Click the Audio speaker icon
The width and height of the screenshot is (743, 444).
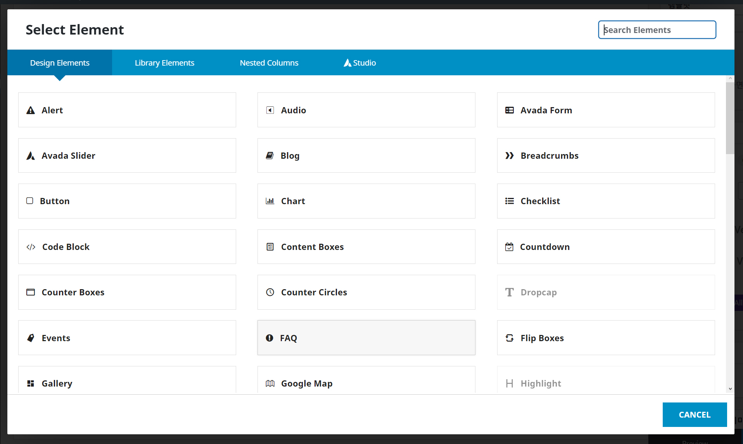[x=270, y=111]
